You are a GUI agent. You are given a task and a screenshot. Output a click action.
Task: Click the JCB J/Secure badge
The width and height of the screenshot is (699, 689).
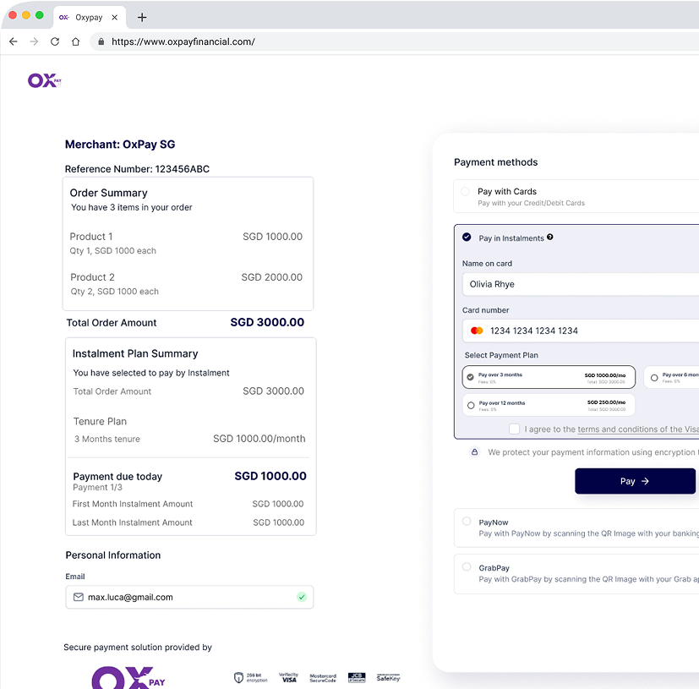tap(357, 678)
